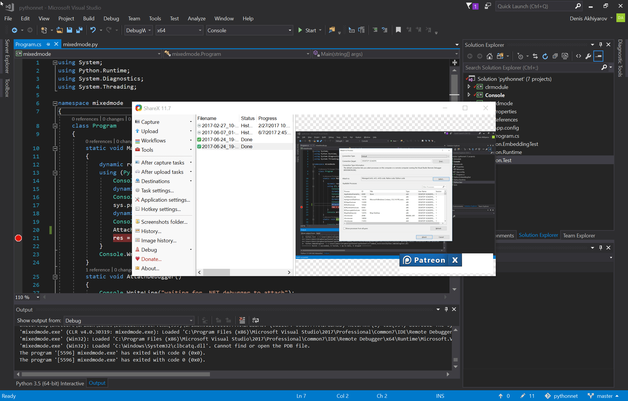Viewport: 628px width, 401px height.
Task: Click the Save All toolbar icon
Action: point(79,30)
